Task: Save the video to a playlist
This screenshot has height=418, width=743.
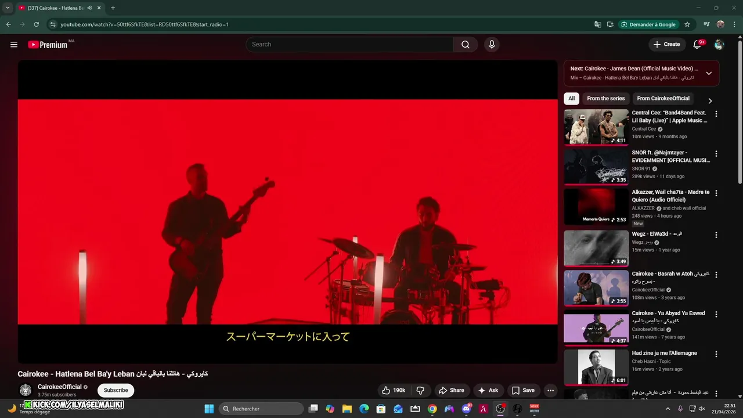Action: (523, 390)
